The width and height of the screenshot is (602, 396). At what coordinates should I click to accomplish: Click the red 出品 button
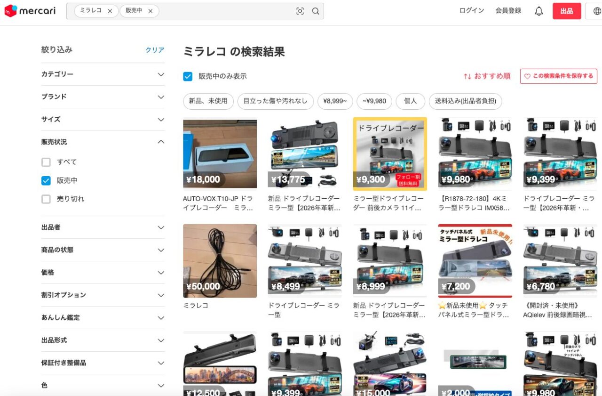point(566,11)
